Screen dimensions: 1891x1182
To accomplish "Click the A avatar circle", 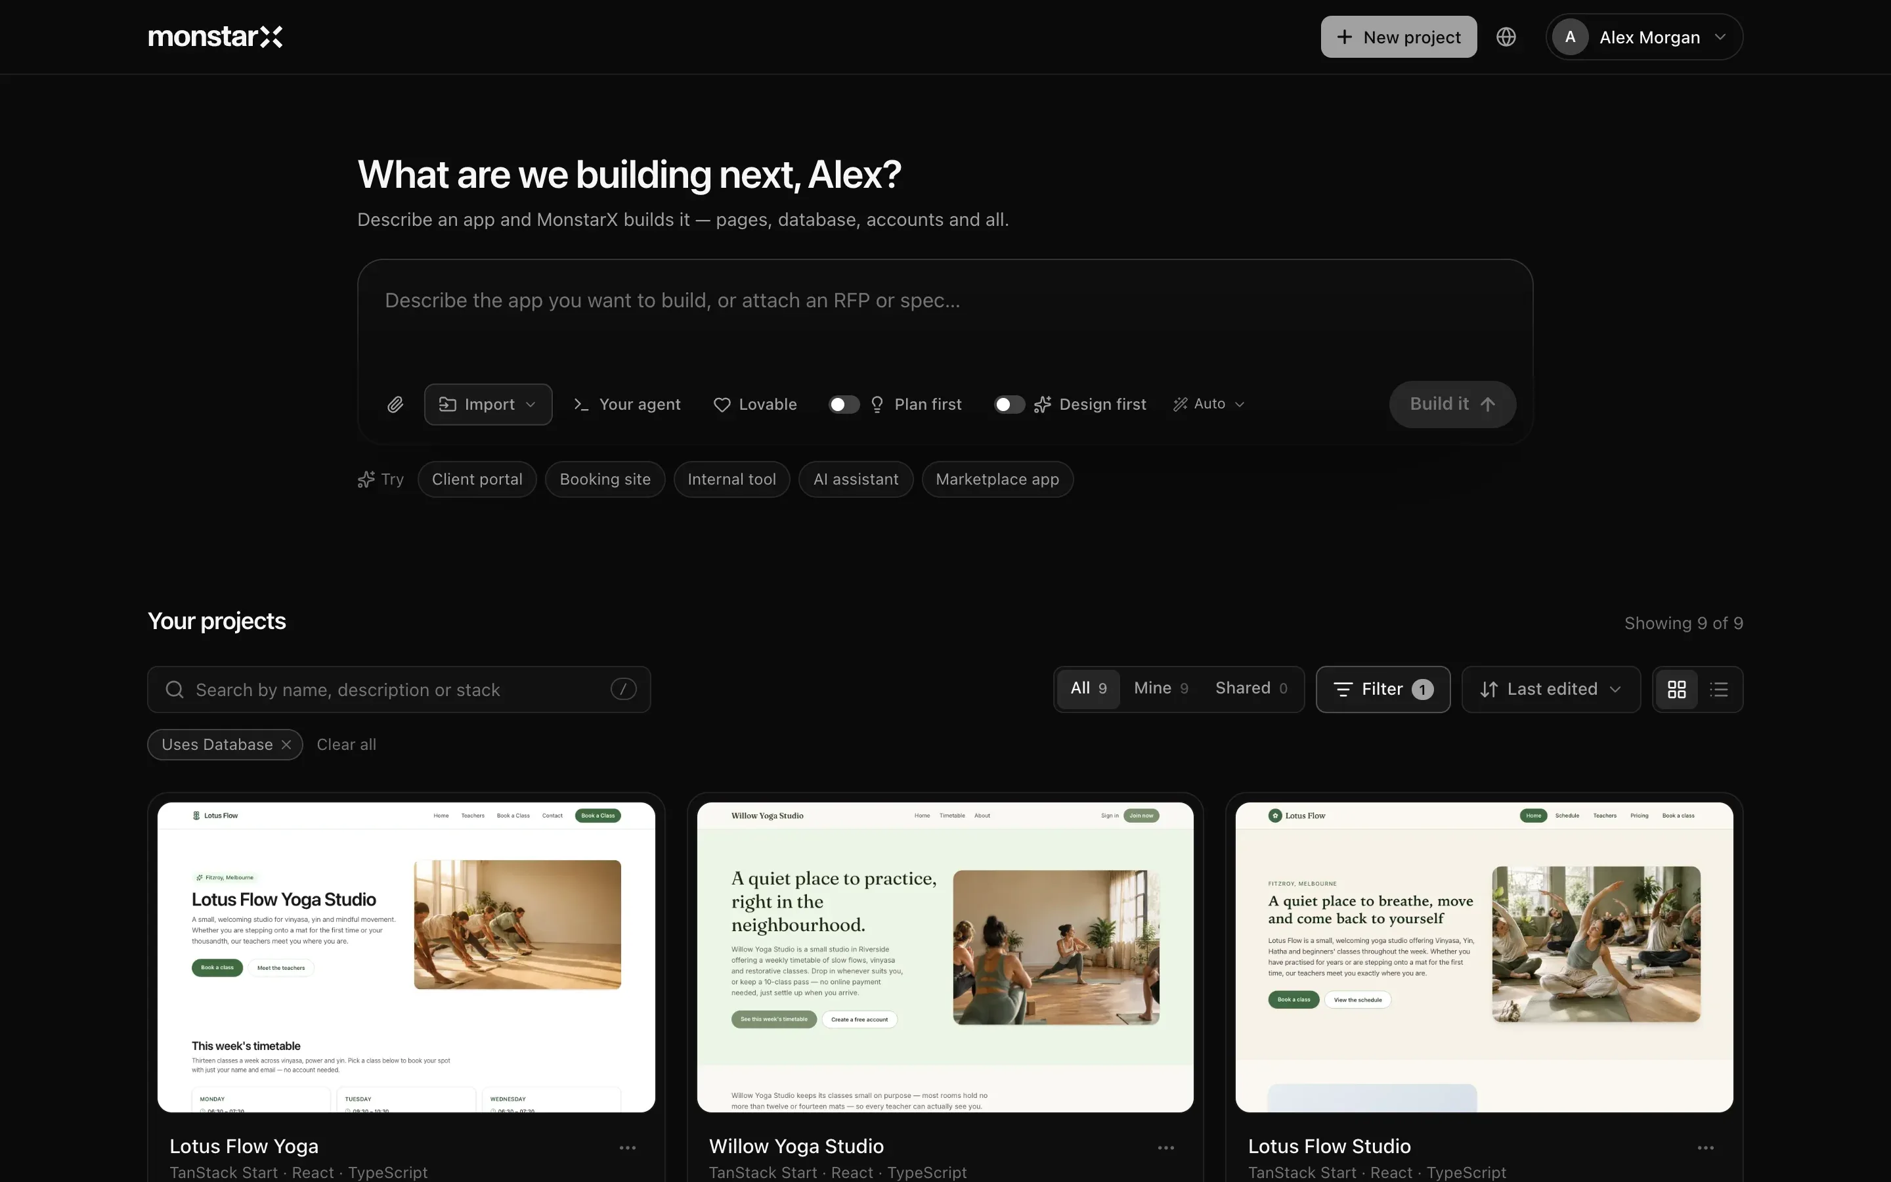I will point(1570,37).
